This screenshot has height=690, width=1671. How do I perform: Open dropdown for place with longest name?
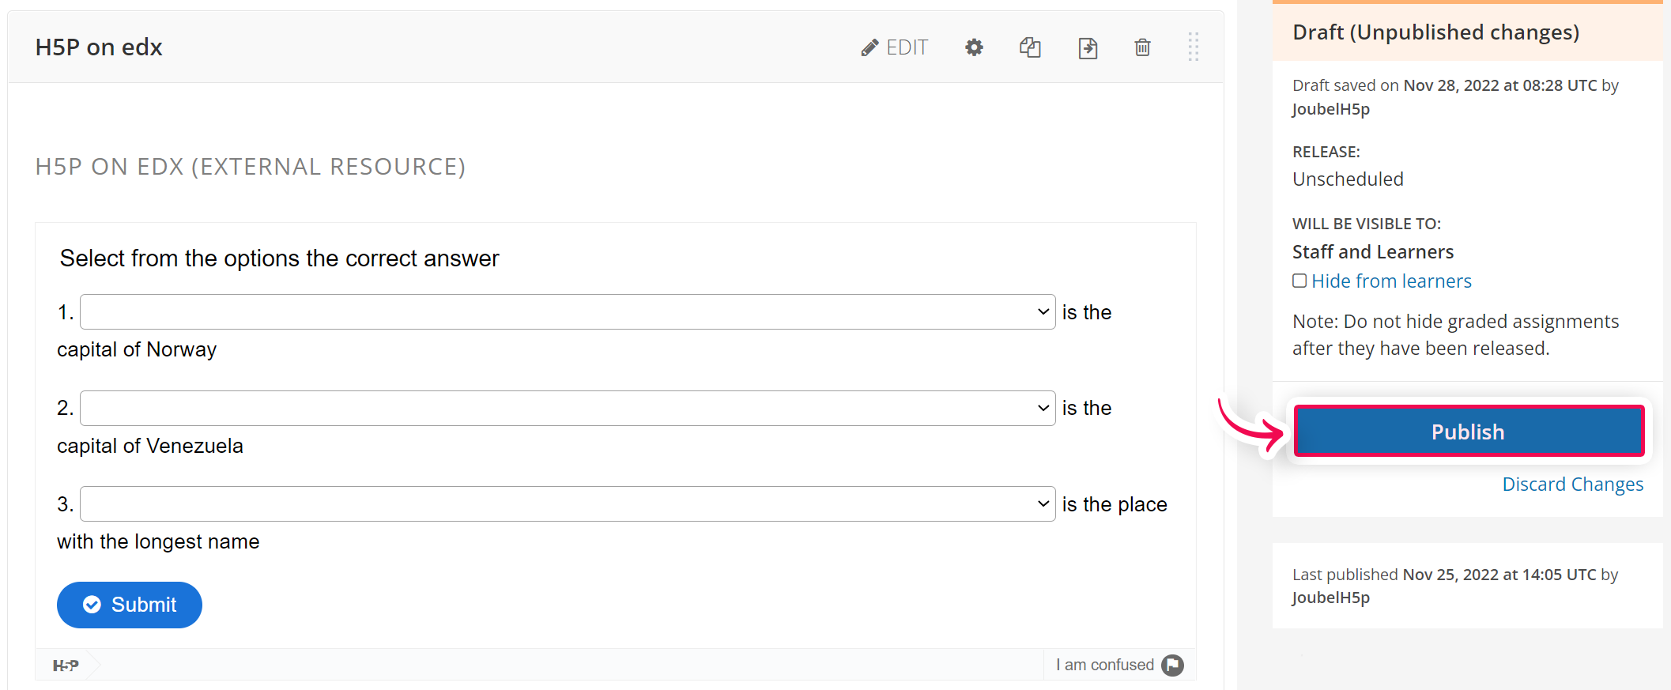coord(568,504)
